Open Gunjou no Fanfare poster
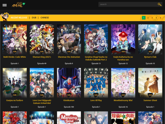The height and width of the screenshot is (124, 165). point(15,83)
